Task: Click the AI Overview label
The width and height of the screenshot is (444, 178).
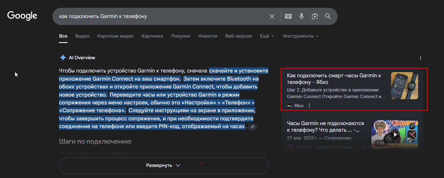Action: click(82, 58)
